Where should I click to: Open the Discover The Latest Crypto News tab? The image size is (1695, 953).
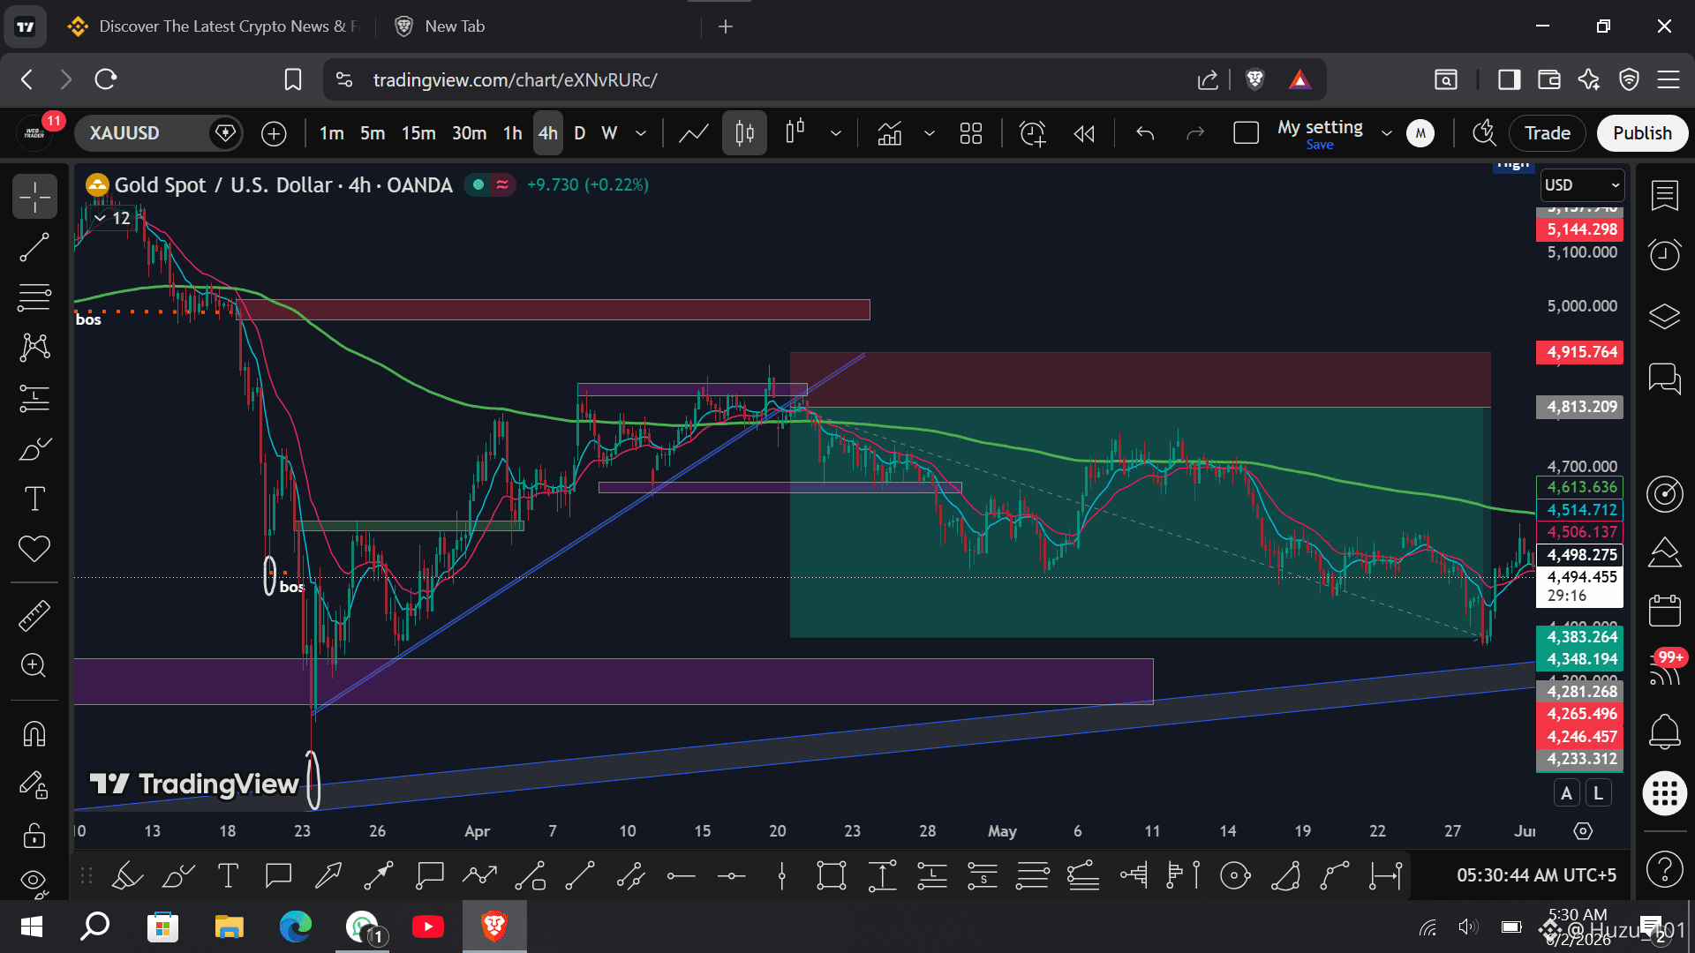pos(215,26)
